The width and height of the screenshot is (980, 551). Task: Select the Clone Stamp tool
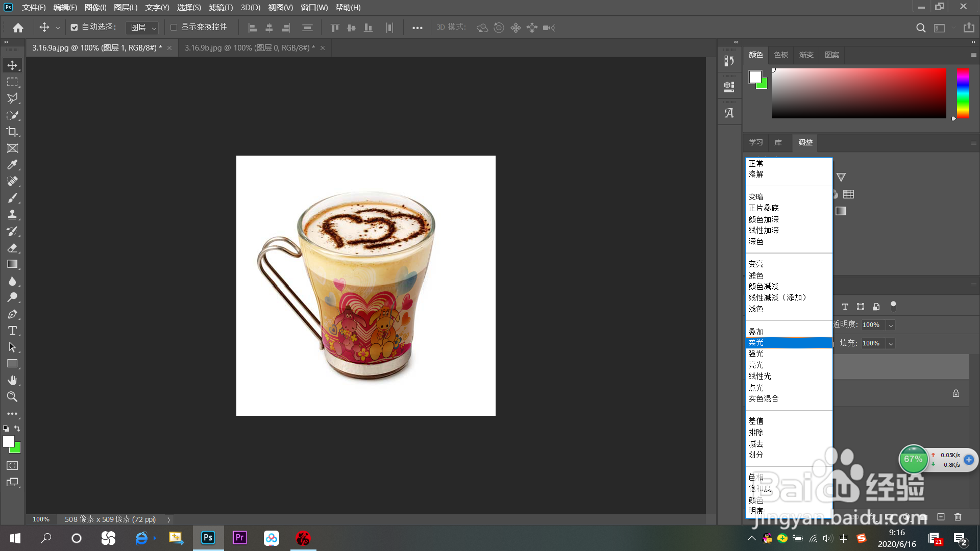pos(12,214)
